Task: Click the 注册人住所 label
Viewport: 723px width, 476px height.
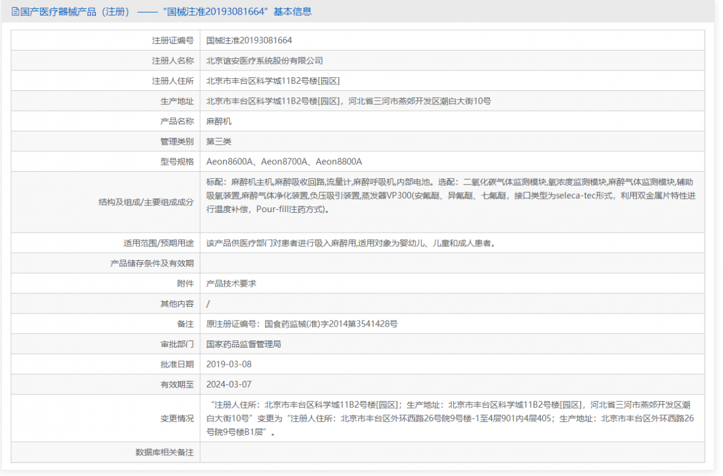Action: click(173, 81)
